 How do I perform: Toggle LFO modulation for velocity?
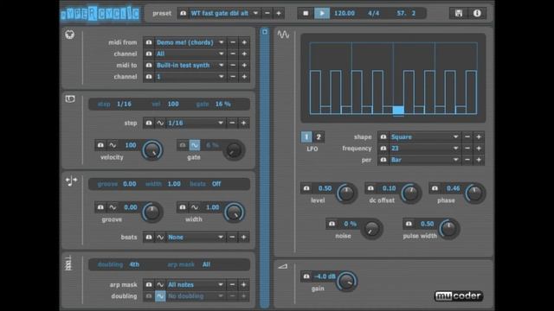[113, 145]
